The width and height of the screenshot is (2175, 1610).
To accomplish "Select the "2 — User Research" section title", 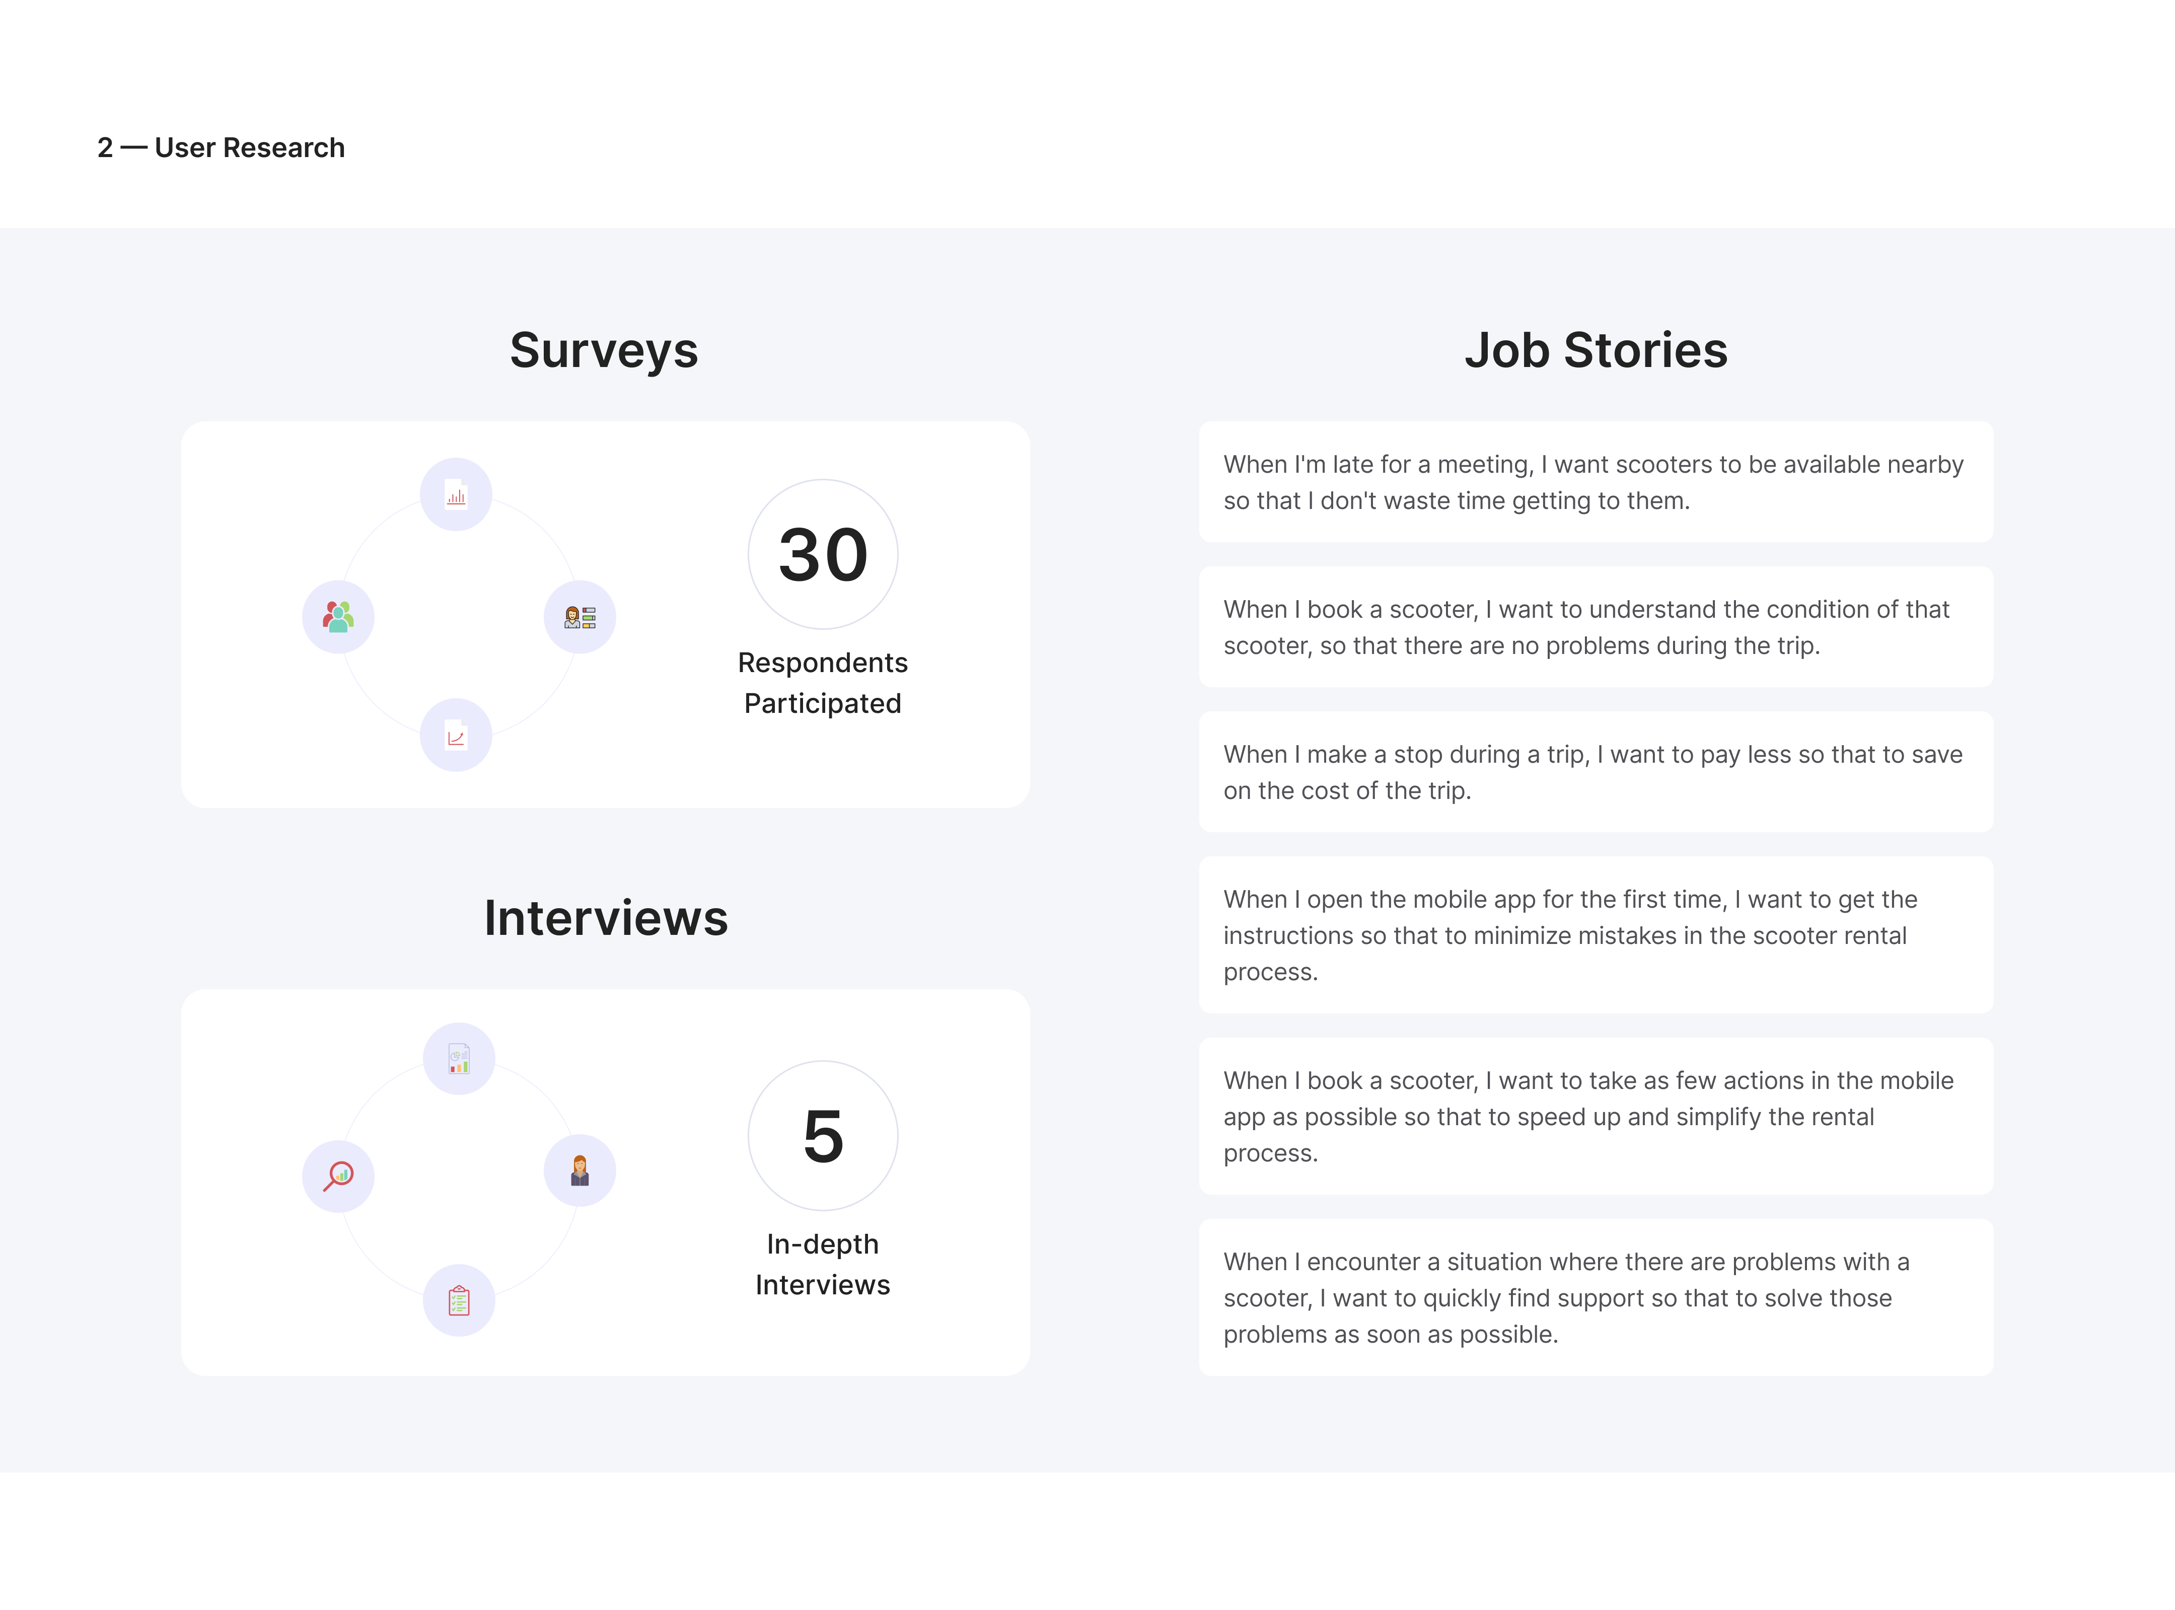I will point(221,147).
